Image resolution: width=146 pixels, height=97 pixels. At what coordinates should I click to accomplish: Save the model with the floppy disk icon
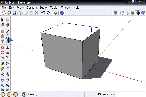(14, 13)
